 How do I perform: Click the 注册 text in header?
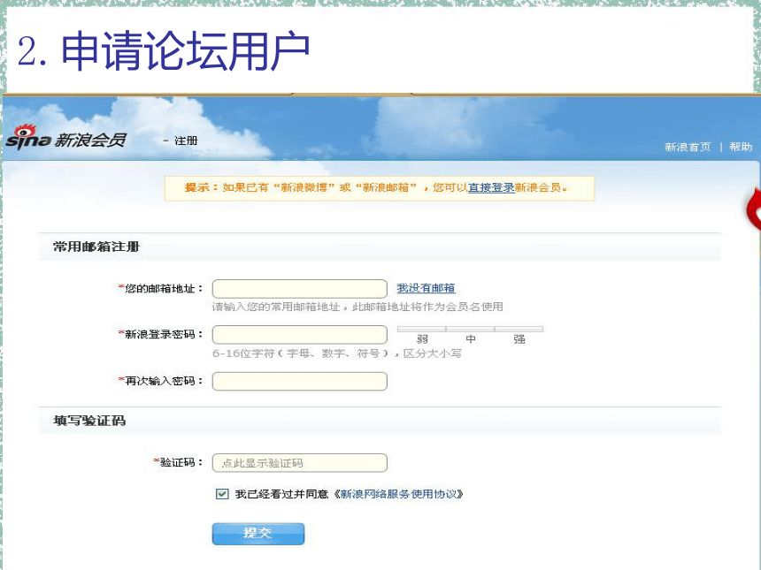tap(186, 141)
